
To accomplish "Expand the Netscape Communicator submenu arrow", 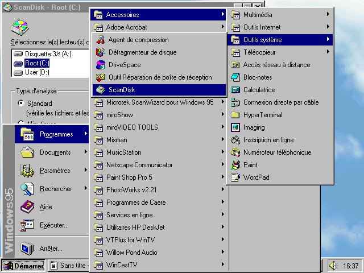I will pyautogui.click(x=222, y=164).
